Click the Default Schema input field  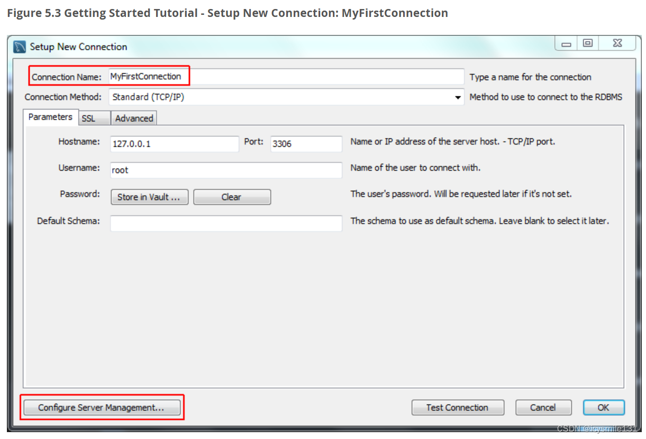226,223
